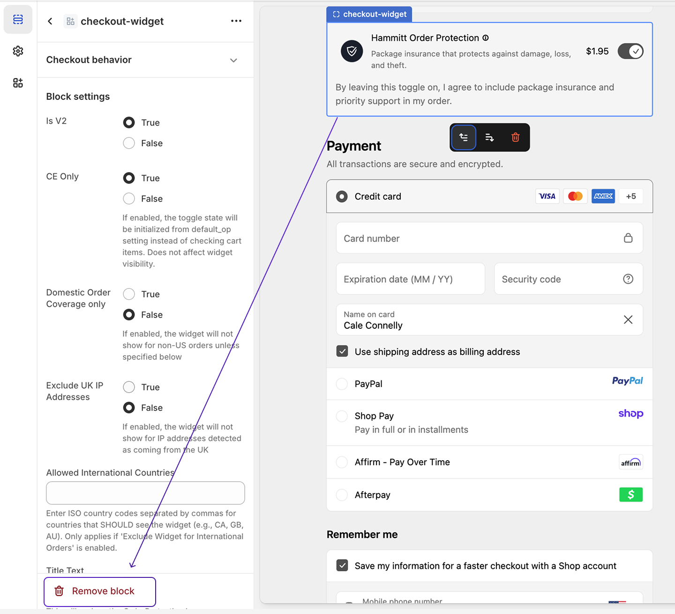
Task: Collapse the Checkout behavior section chevron
Action: [x=233, y=60]
